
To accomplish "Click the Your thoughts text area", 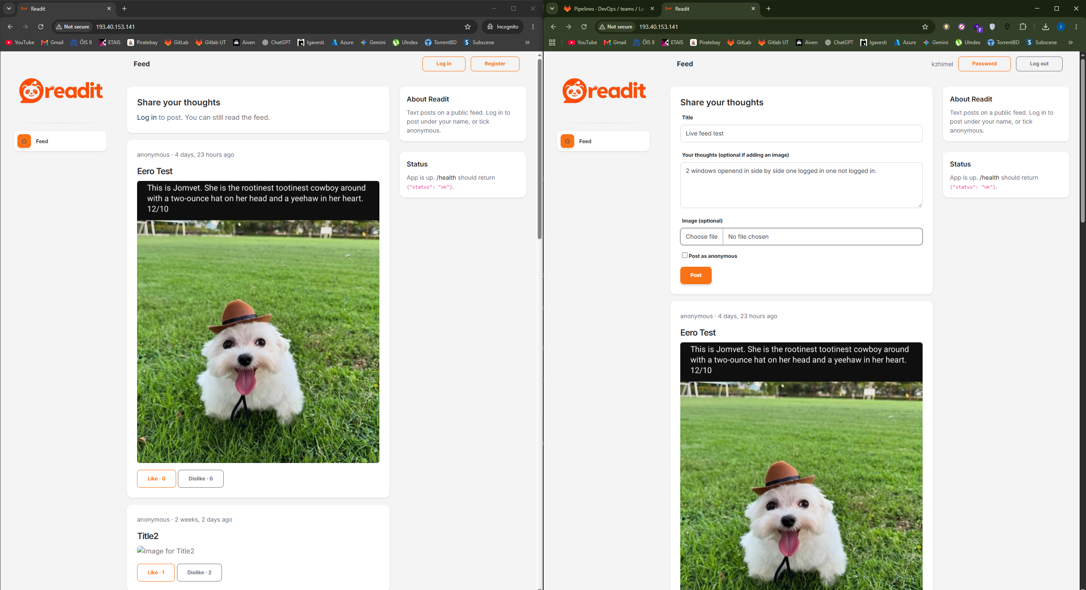I will (801, 185).
